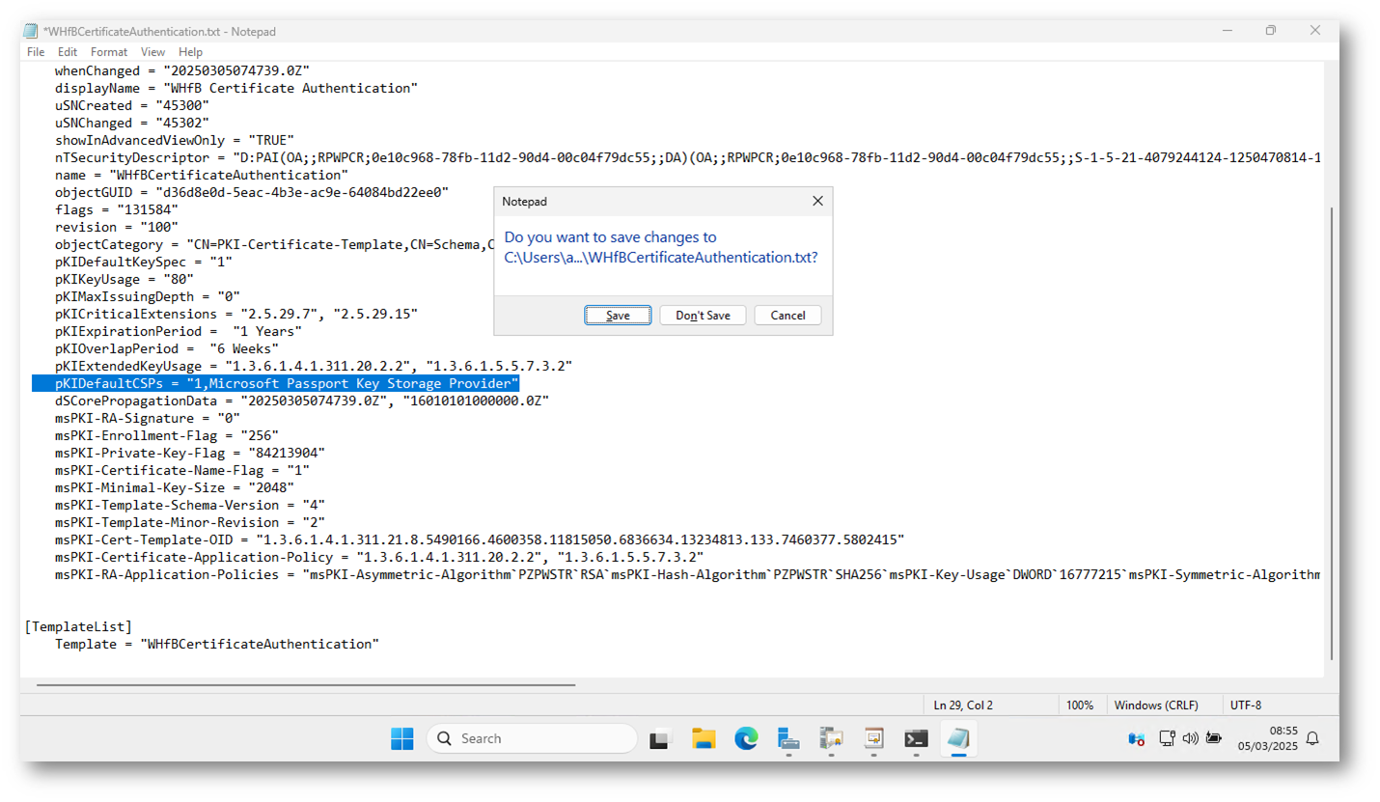Open the View menu
This screenshot has height=802, width=1380.
point(152,52)
